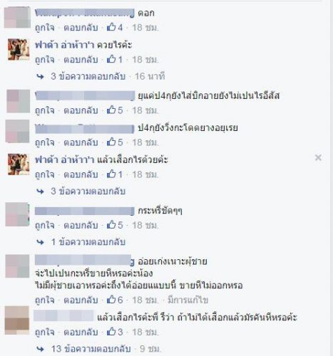Expand 13 ข้อความตอบกลับ thread
Viewport: 333px width, 356px height.
coord(91,349)
